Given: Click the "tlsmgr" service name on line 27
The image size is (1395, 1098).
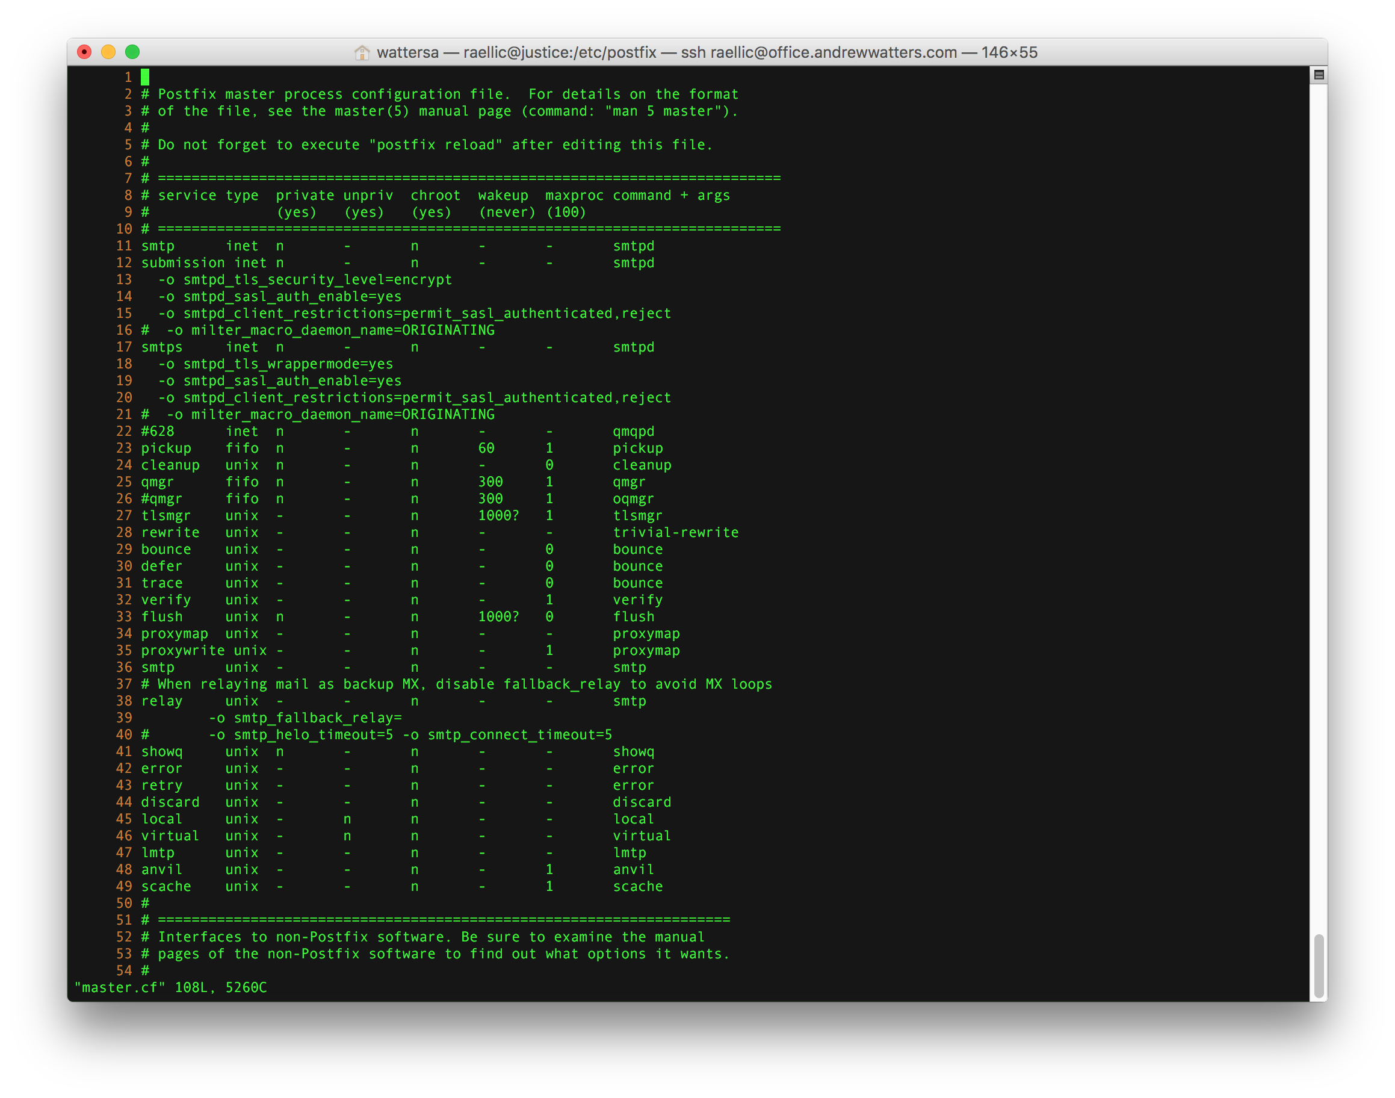Looking at the screenshot, I should pyautogui.click(x=165, y=515).
